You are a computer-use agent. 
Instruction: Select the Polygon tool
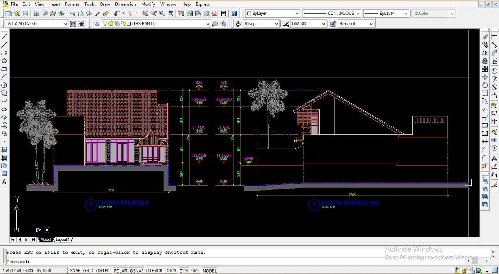tap(4, 61)
